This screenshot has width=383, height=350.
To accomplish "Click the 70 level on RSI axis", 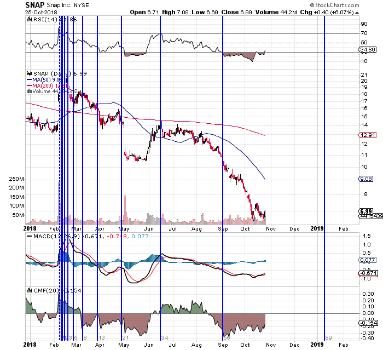I will point(364,33).
